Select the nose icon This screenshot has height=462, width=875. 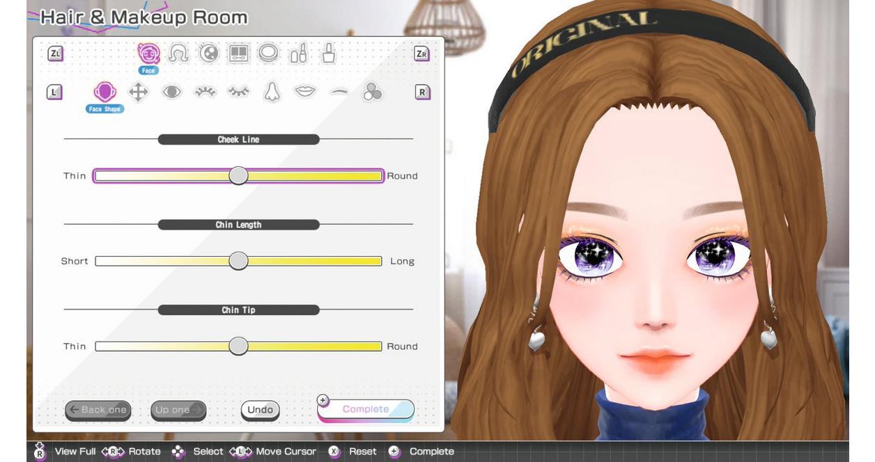[272, 92]
